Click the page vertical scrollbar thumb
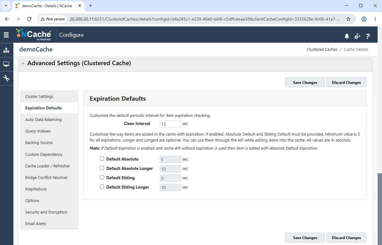This screenshot has height=245, width=382. [x=380, y=209]
